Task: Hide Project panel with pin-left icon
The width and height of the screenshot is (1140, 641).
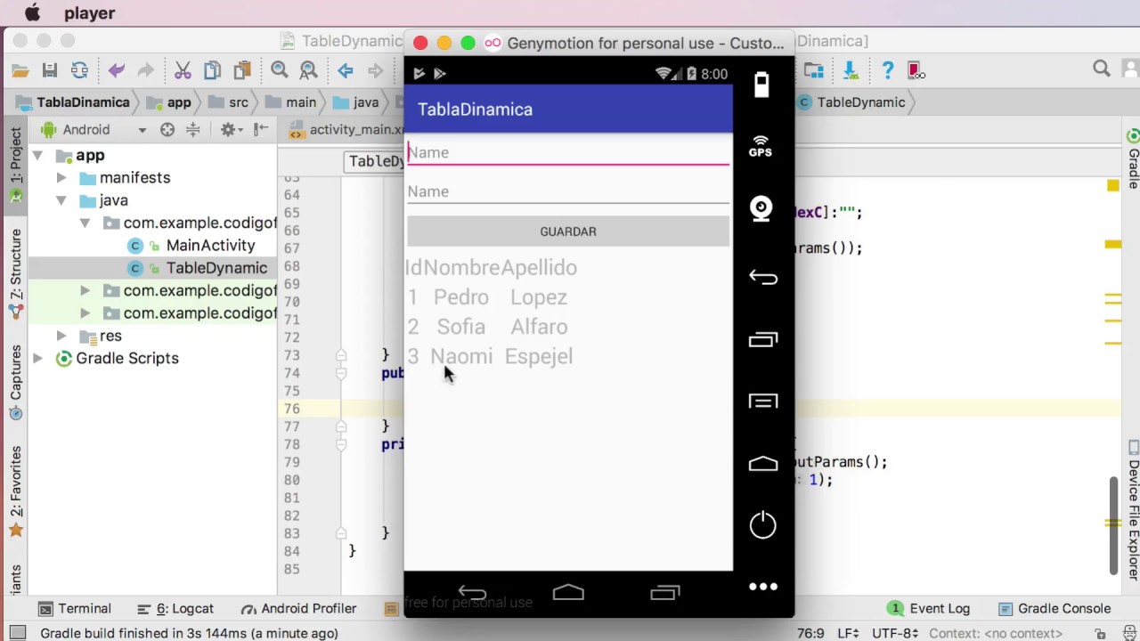Action: tap(260, 130)
